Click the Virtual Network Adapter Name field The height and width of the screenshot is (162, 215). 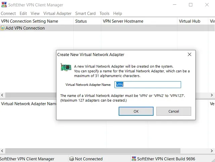pyautogui.click(x=148, y=85)
